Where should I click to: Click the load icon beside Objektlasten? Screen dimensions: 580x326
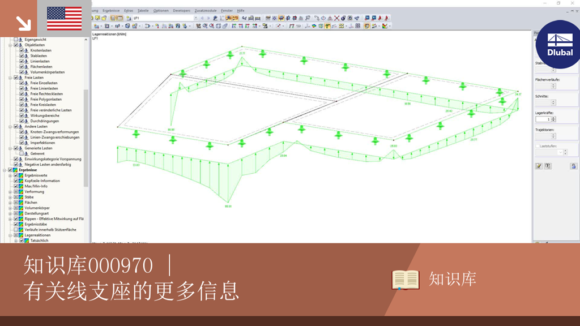[x=21, y=45]
